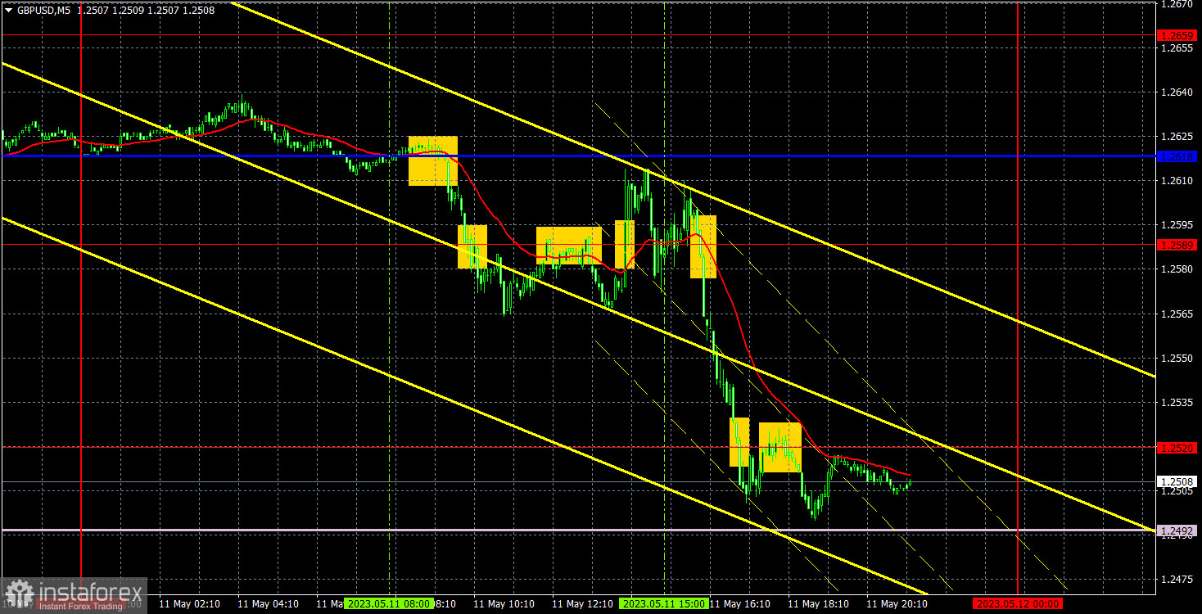
Task: Click the 1.2610 value on price axis
Action: tap(1177, 181)
